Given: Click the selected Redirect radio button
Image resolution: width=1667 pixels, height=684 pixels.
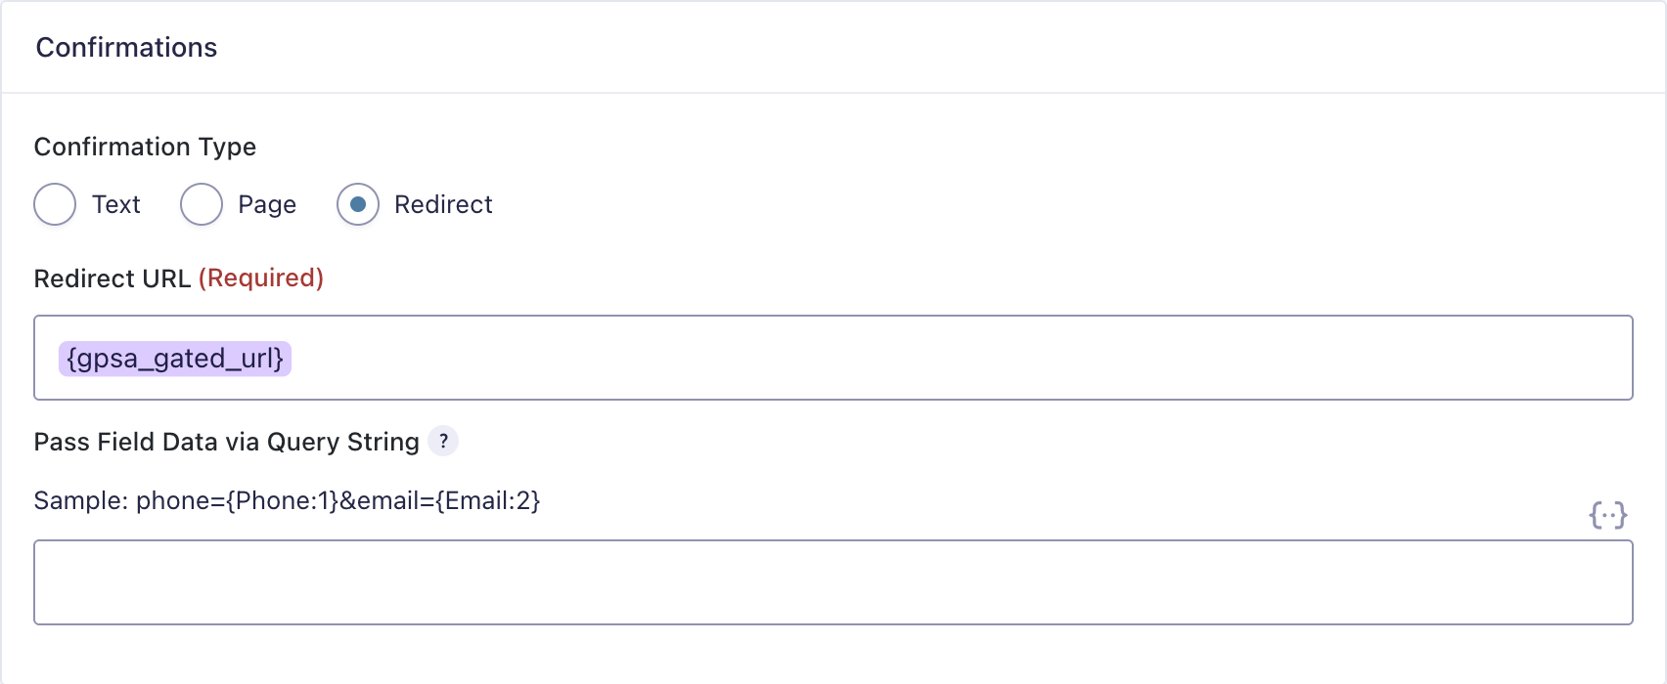Looking at the screenshot, I should [x=358, y=204].
